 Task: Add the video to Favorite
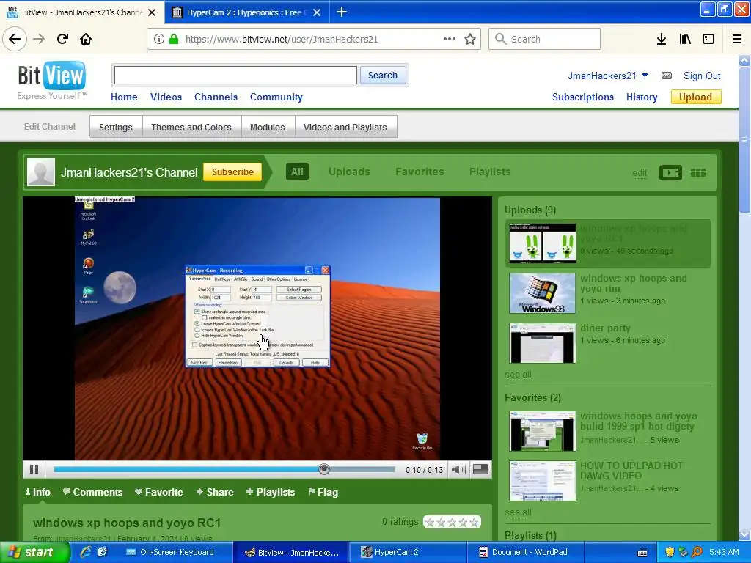tap(158, 492)
